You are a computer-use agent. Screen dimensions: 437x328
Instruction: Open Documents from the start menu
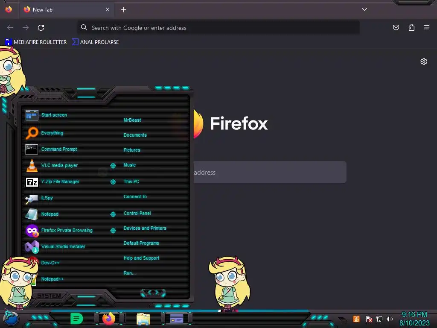135,135
